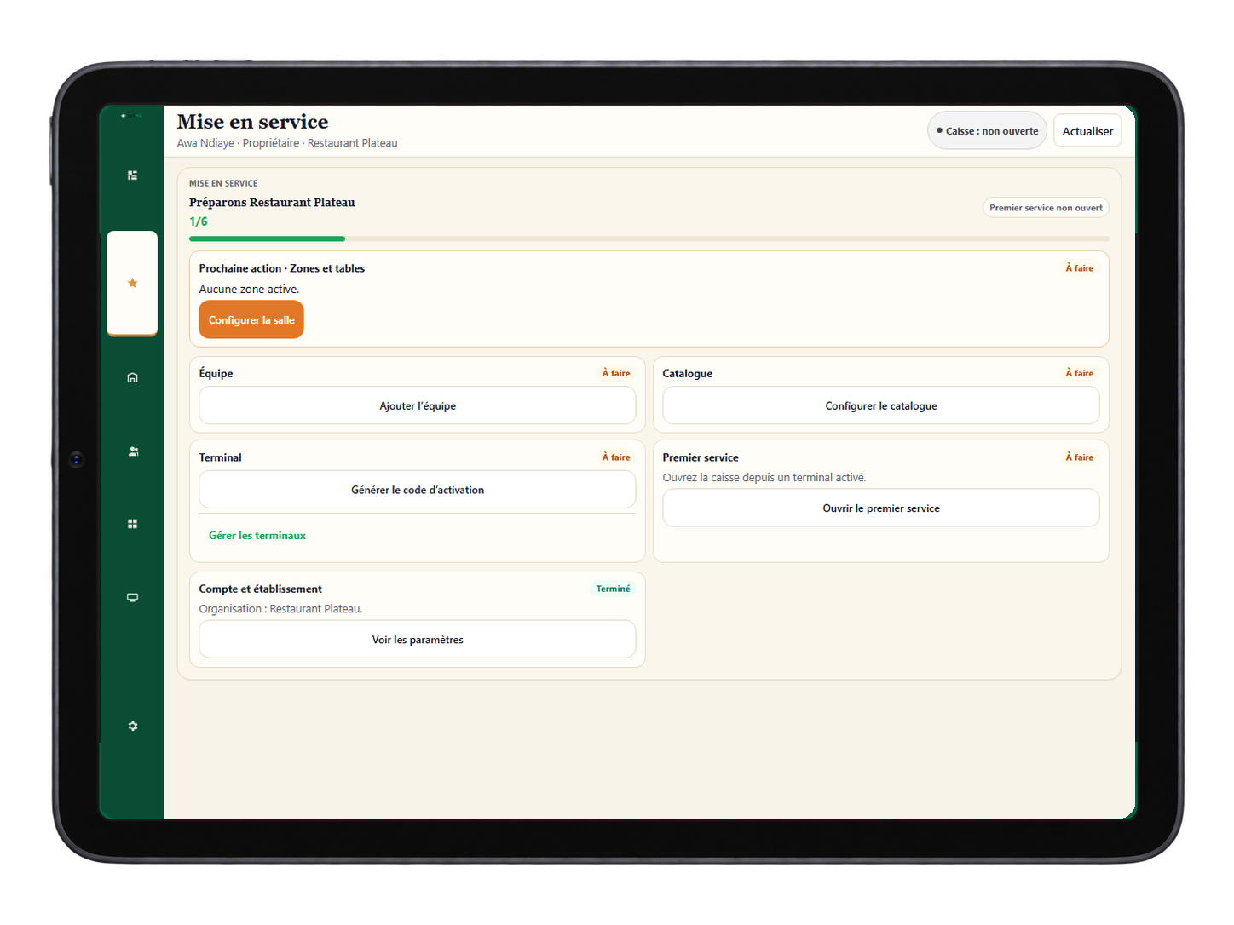The image size is (1234, 925).
Task: Click 'Ouvrez la caisse depuis un terminal activé.' text
Action: coord(764,478)
